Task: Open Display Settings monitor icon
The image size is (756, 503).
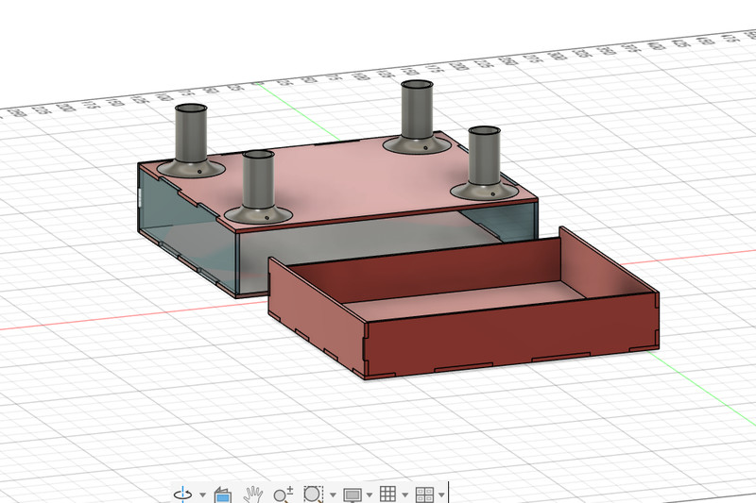Action: coord(352,495)
